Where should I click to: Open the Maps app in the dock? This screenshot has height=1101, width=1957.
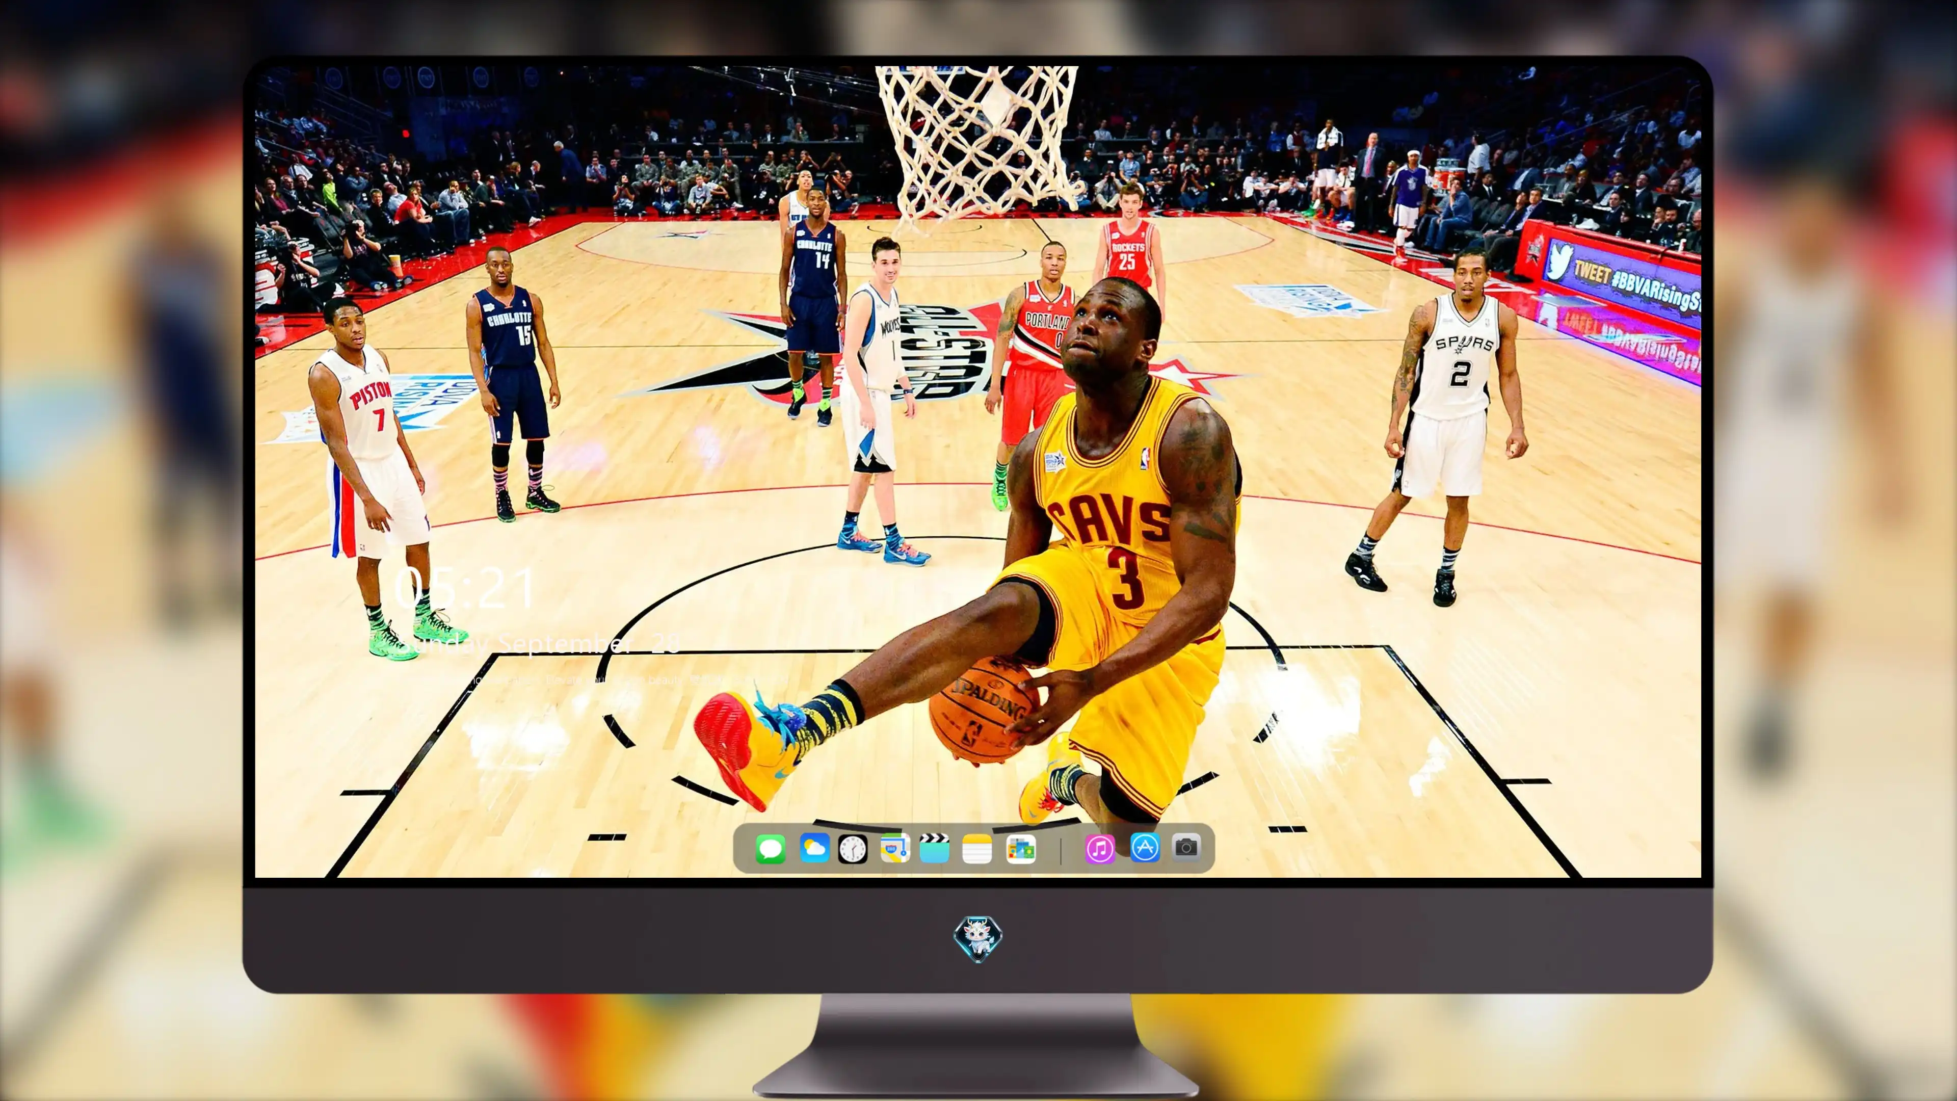click(895, 848)
